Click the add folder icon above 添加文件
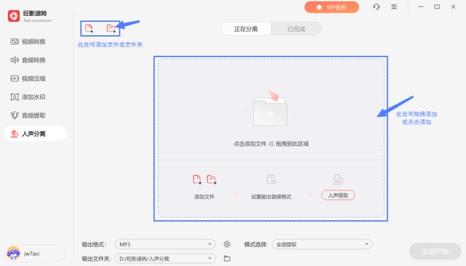The height and width of the screenshot is (266, 466). tap(212, 180)
